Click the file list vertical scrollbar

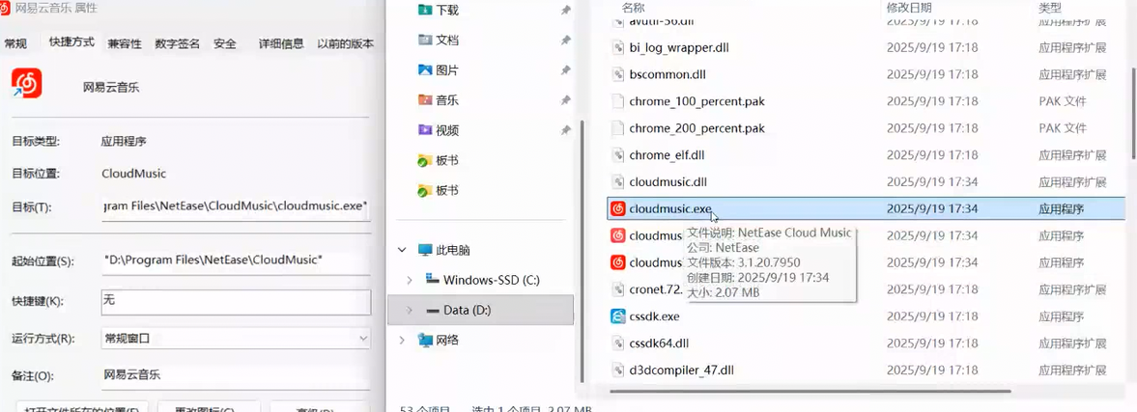coord(1132,113)
